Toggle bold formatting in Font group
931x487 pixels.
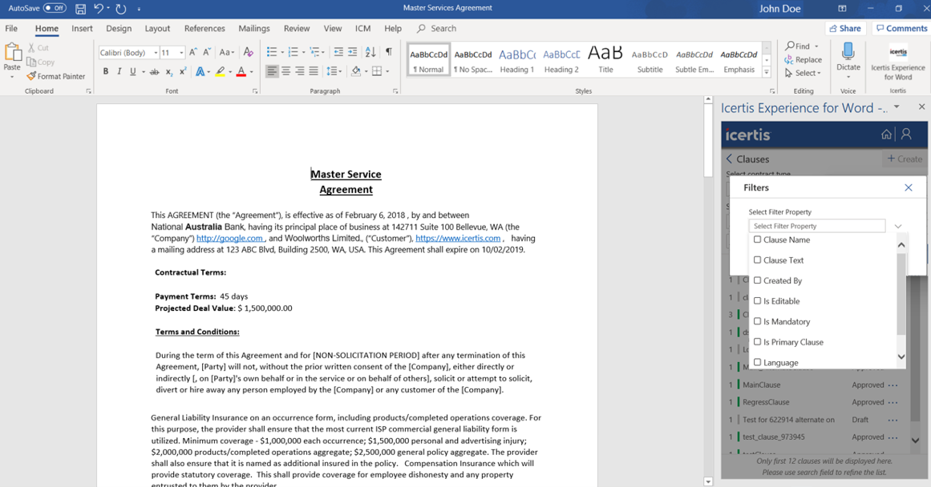tap(105, 72)
